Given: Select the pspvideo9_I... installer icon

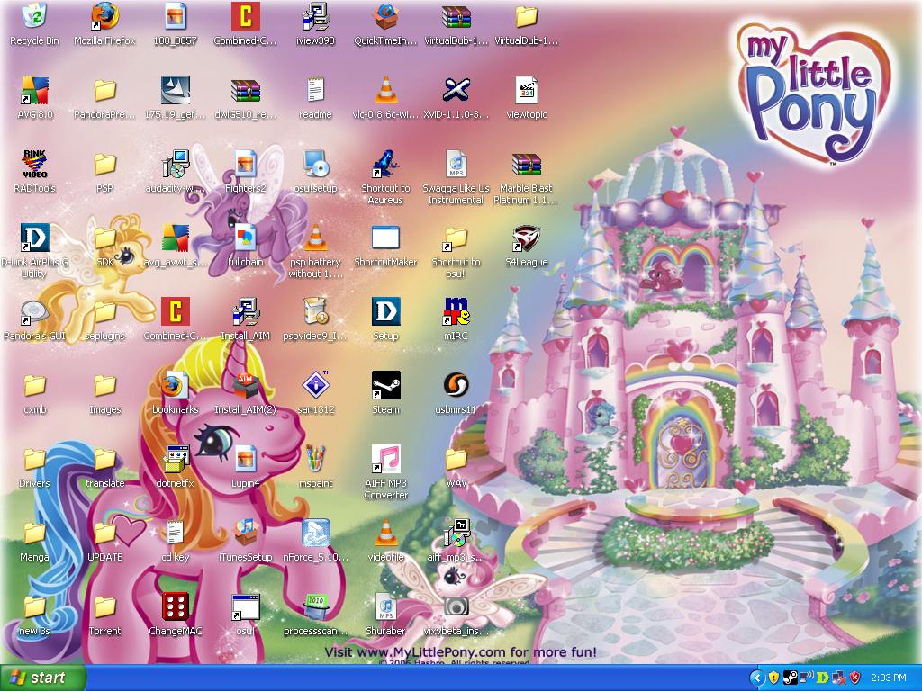Looking at the screenshot, I should click(x=315, y=312).
